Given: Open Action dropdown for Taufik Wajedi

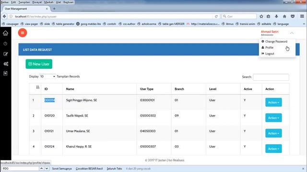Looking at the screenshot, I should pos(273,118).
